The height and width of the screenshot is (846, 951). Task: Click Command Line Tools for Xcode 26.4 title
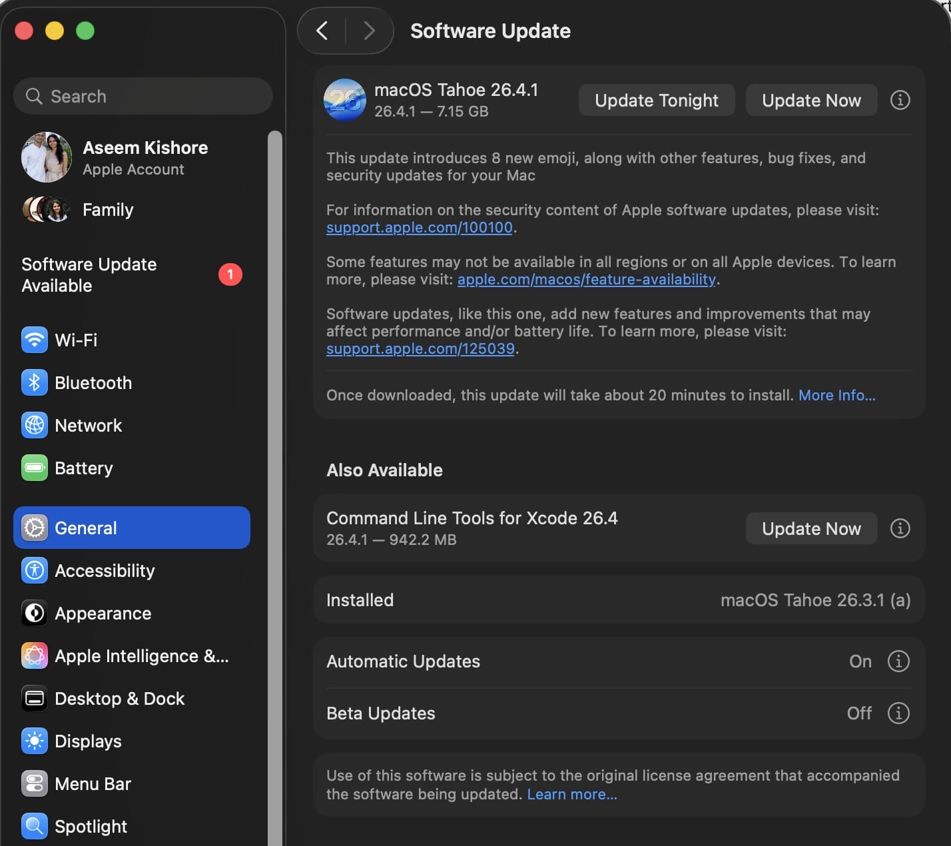(472, 518)
